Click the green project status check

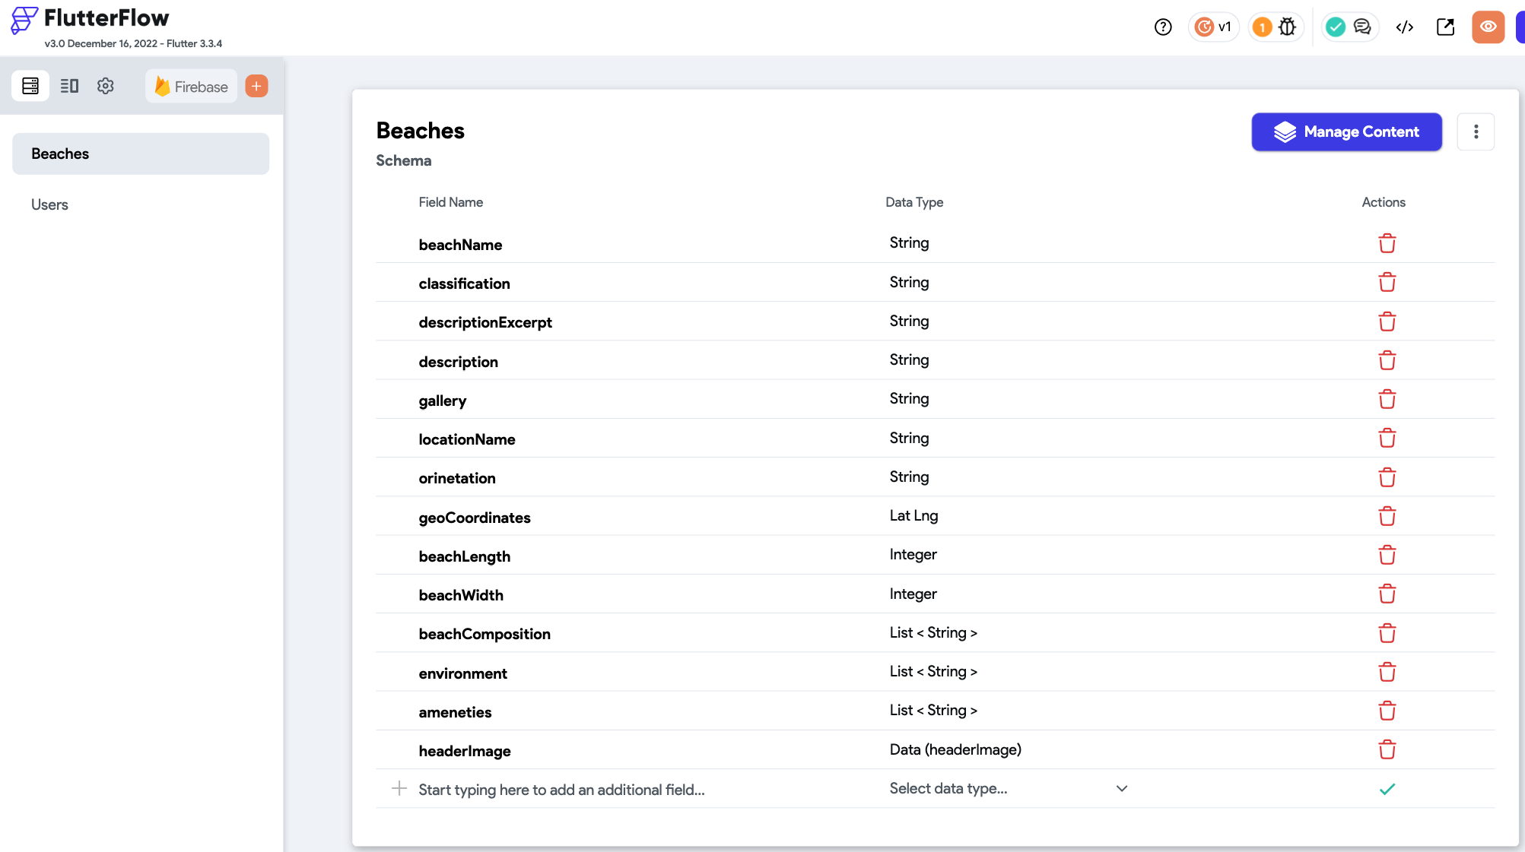pyautogui.click(x=1335, y=27)
